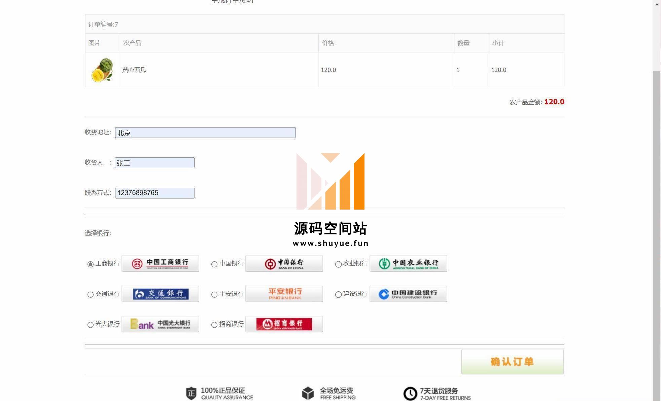Viewport: 661px width, 401px height.
Task: Click the scrollbar up arrow
Action: [657, 4]
